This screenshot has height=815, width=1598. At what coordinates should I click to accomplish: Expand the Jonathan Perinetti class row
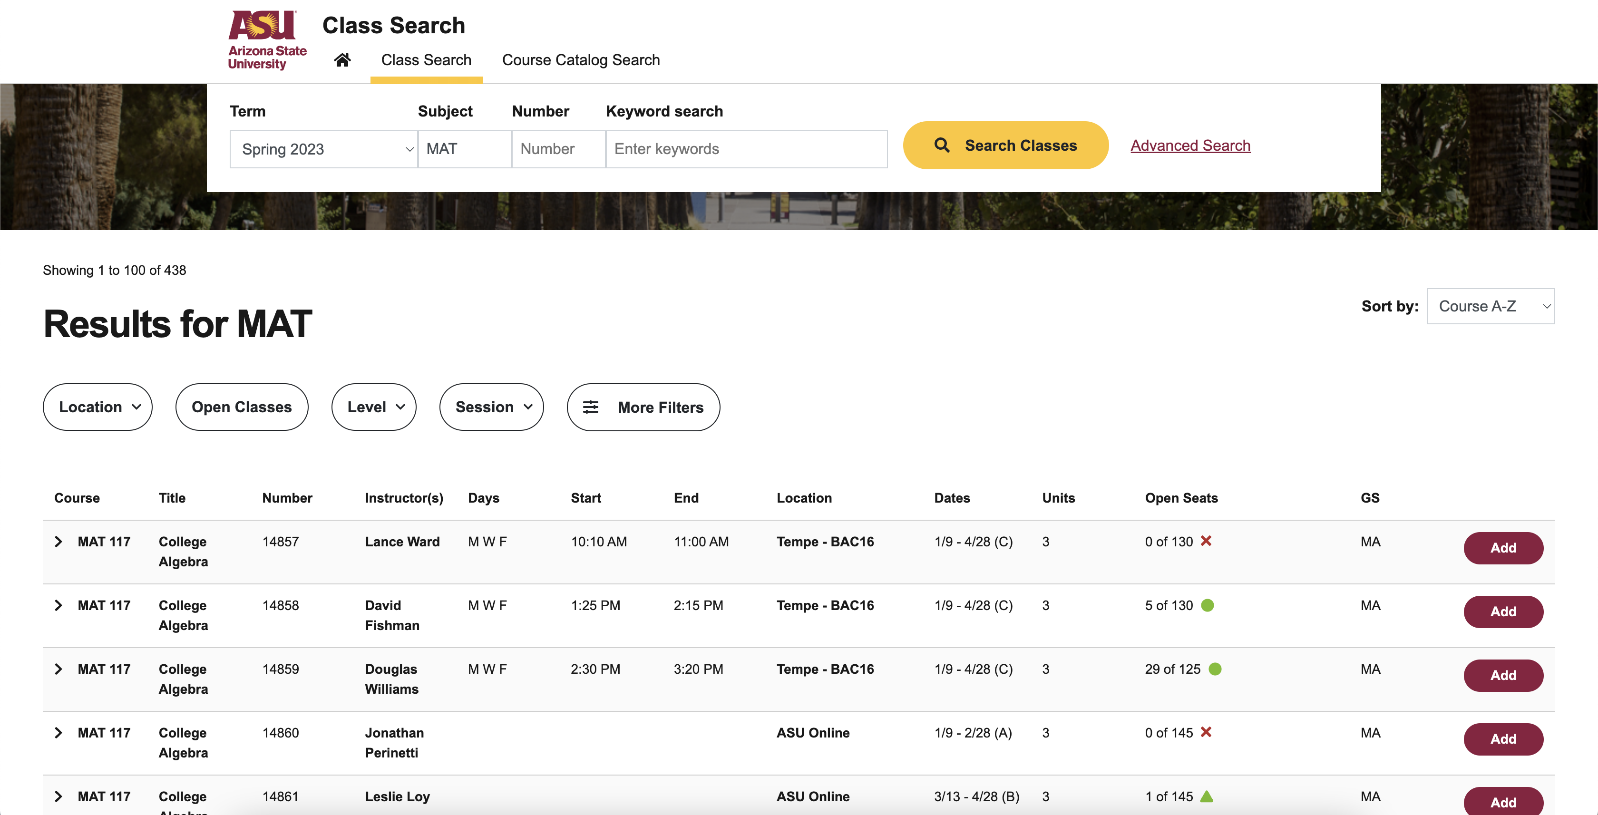click(58, 733)
